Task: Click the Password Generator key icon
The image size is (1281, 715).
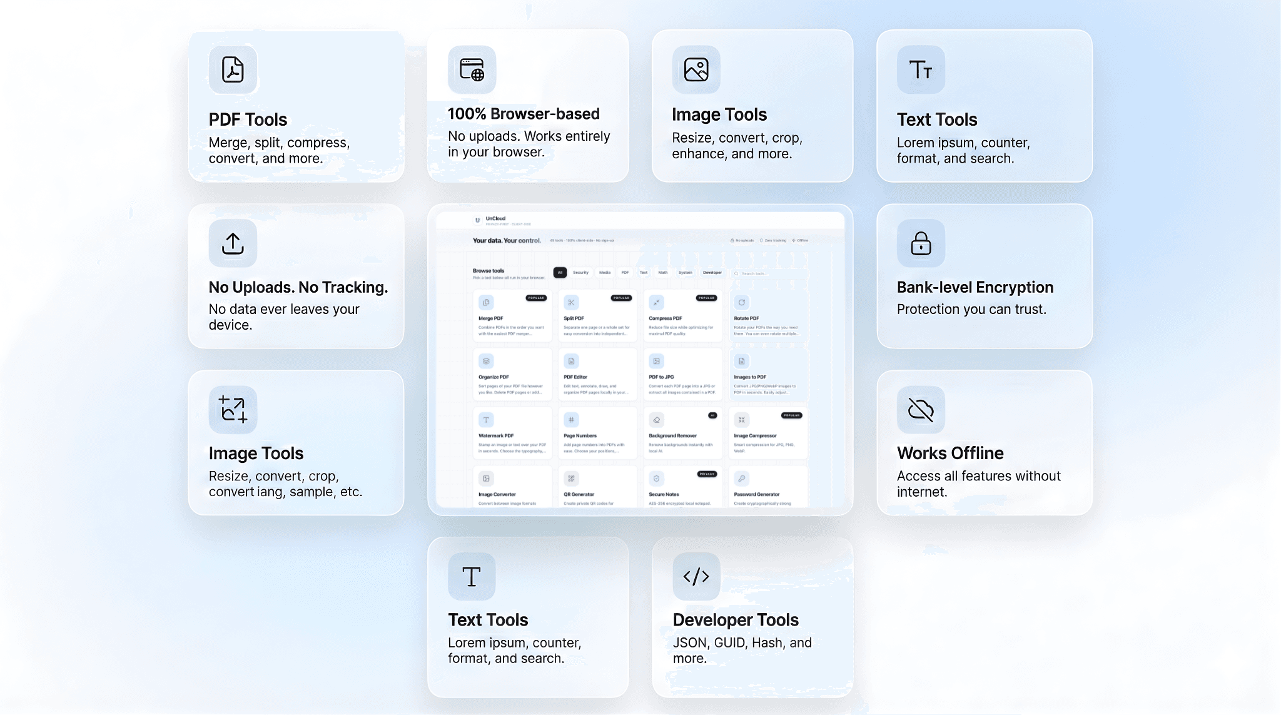Action: point(742,479)
